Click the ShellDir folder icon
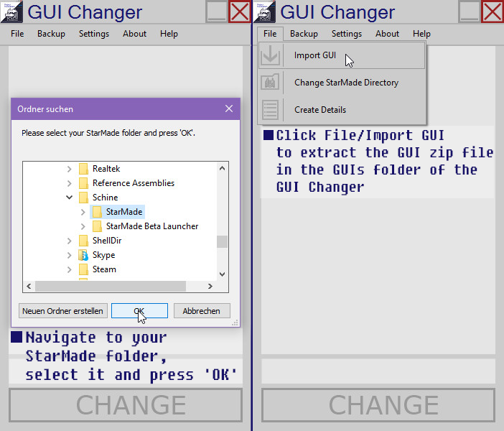Viewport: 504px width, 431px height. pyautogui.click(x=83, y=241)
